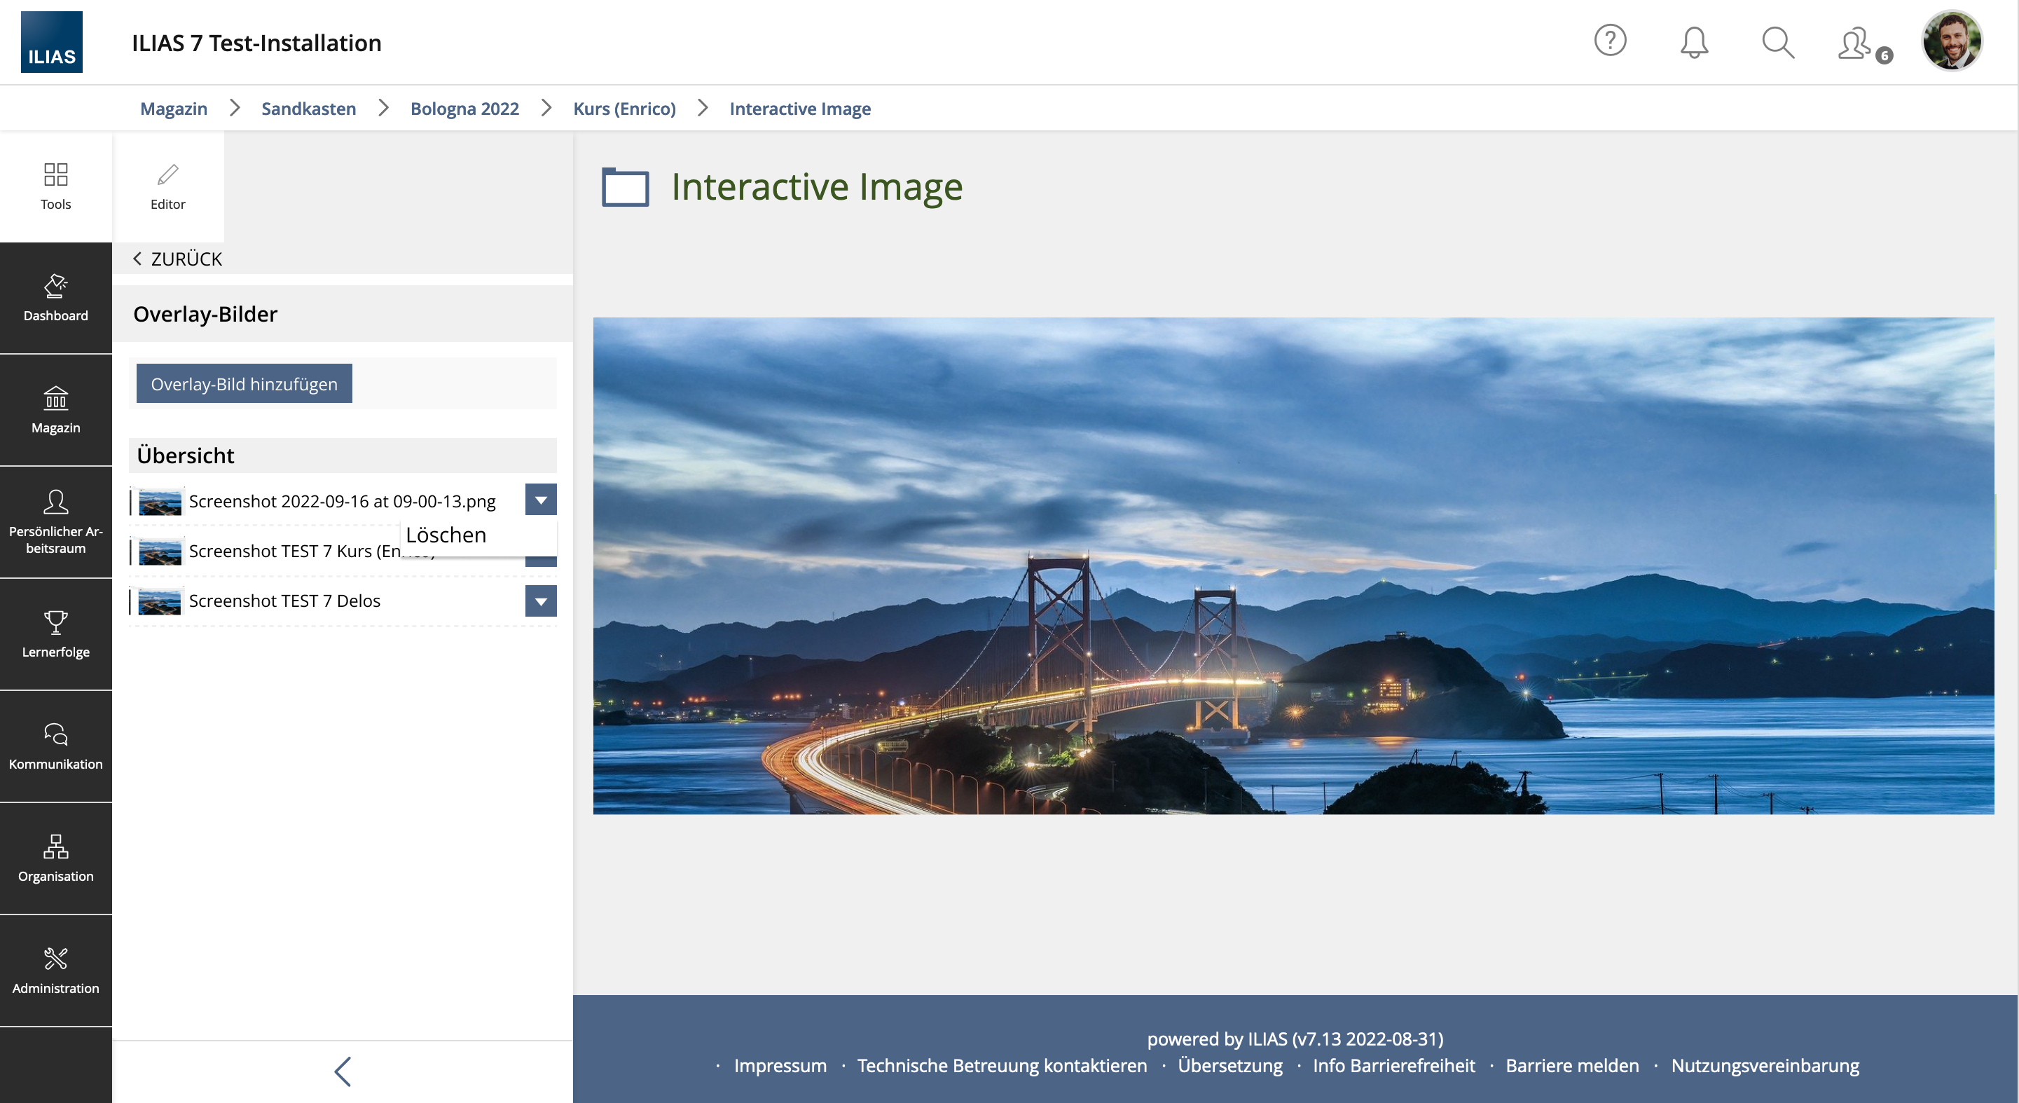Open Bologna 2022 breadcrumb

pos(464,108)
